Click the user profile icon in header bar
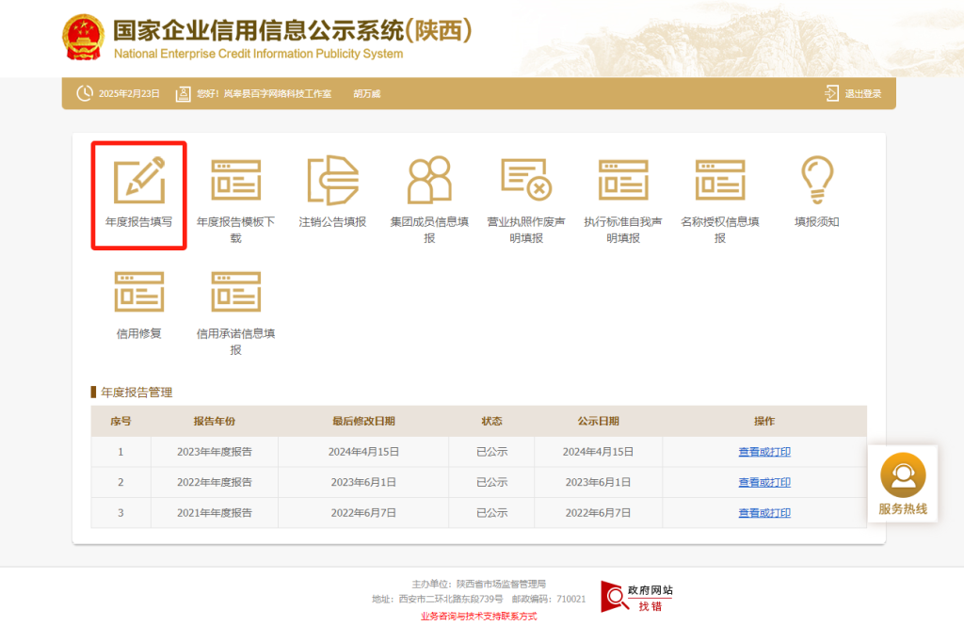The width and height of the screenshot is (964, 626). pyautogui.click(x=183, y=93)
